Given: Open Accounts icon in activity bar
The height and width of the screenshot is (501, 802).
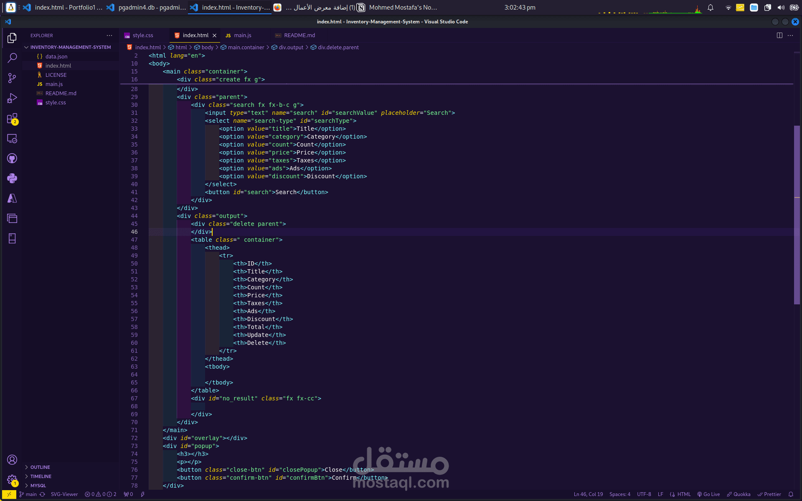Looking at the screenshot, I should (x=12, y=460).
